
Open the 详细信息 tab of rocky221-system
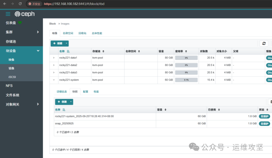(x=62, y=92)
